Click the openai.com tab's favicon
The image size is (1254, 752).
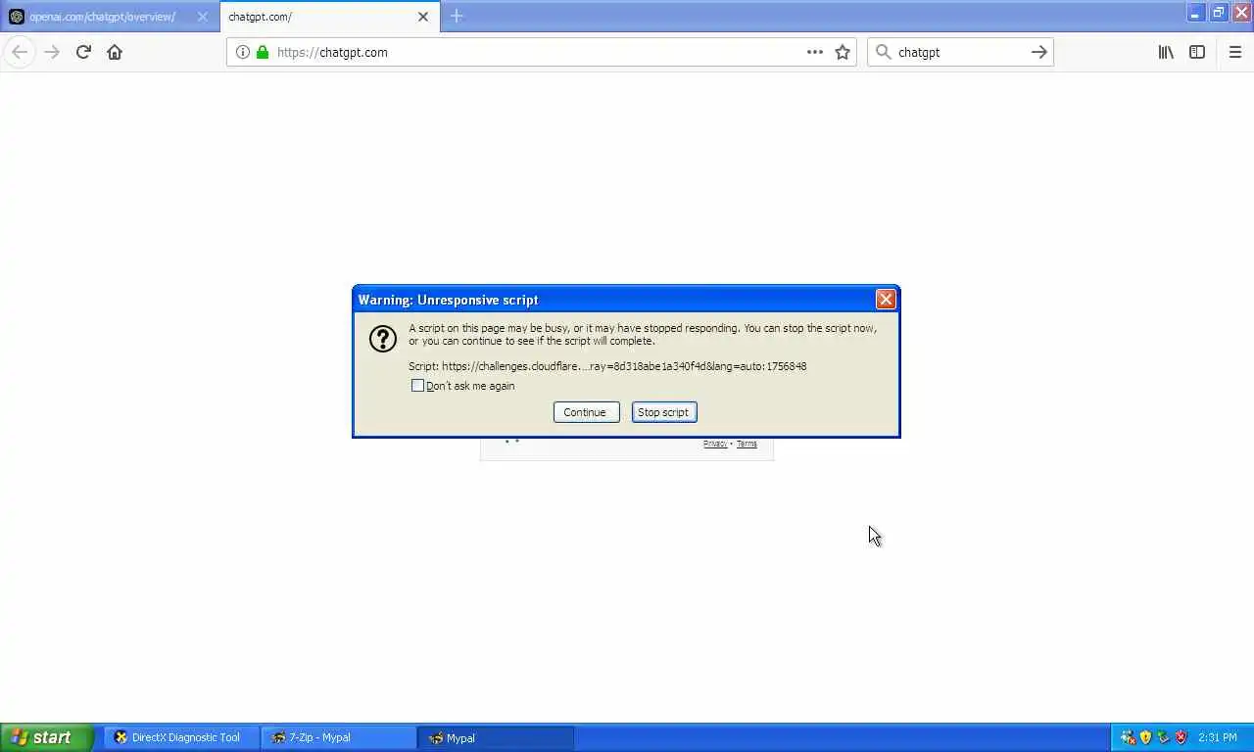click(17, 17)
